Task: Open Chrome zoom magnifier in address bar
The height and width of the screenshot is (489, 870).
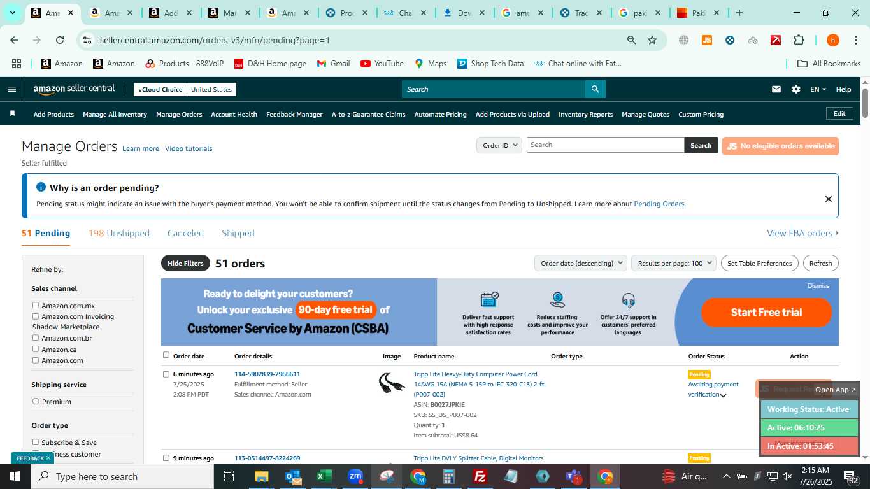Action: click(631, 40)
